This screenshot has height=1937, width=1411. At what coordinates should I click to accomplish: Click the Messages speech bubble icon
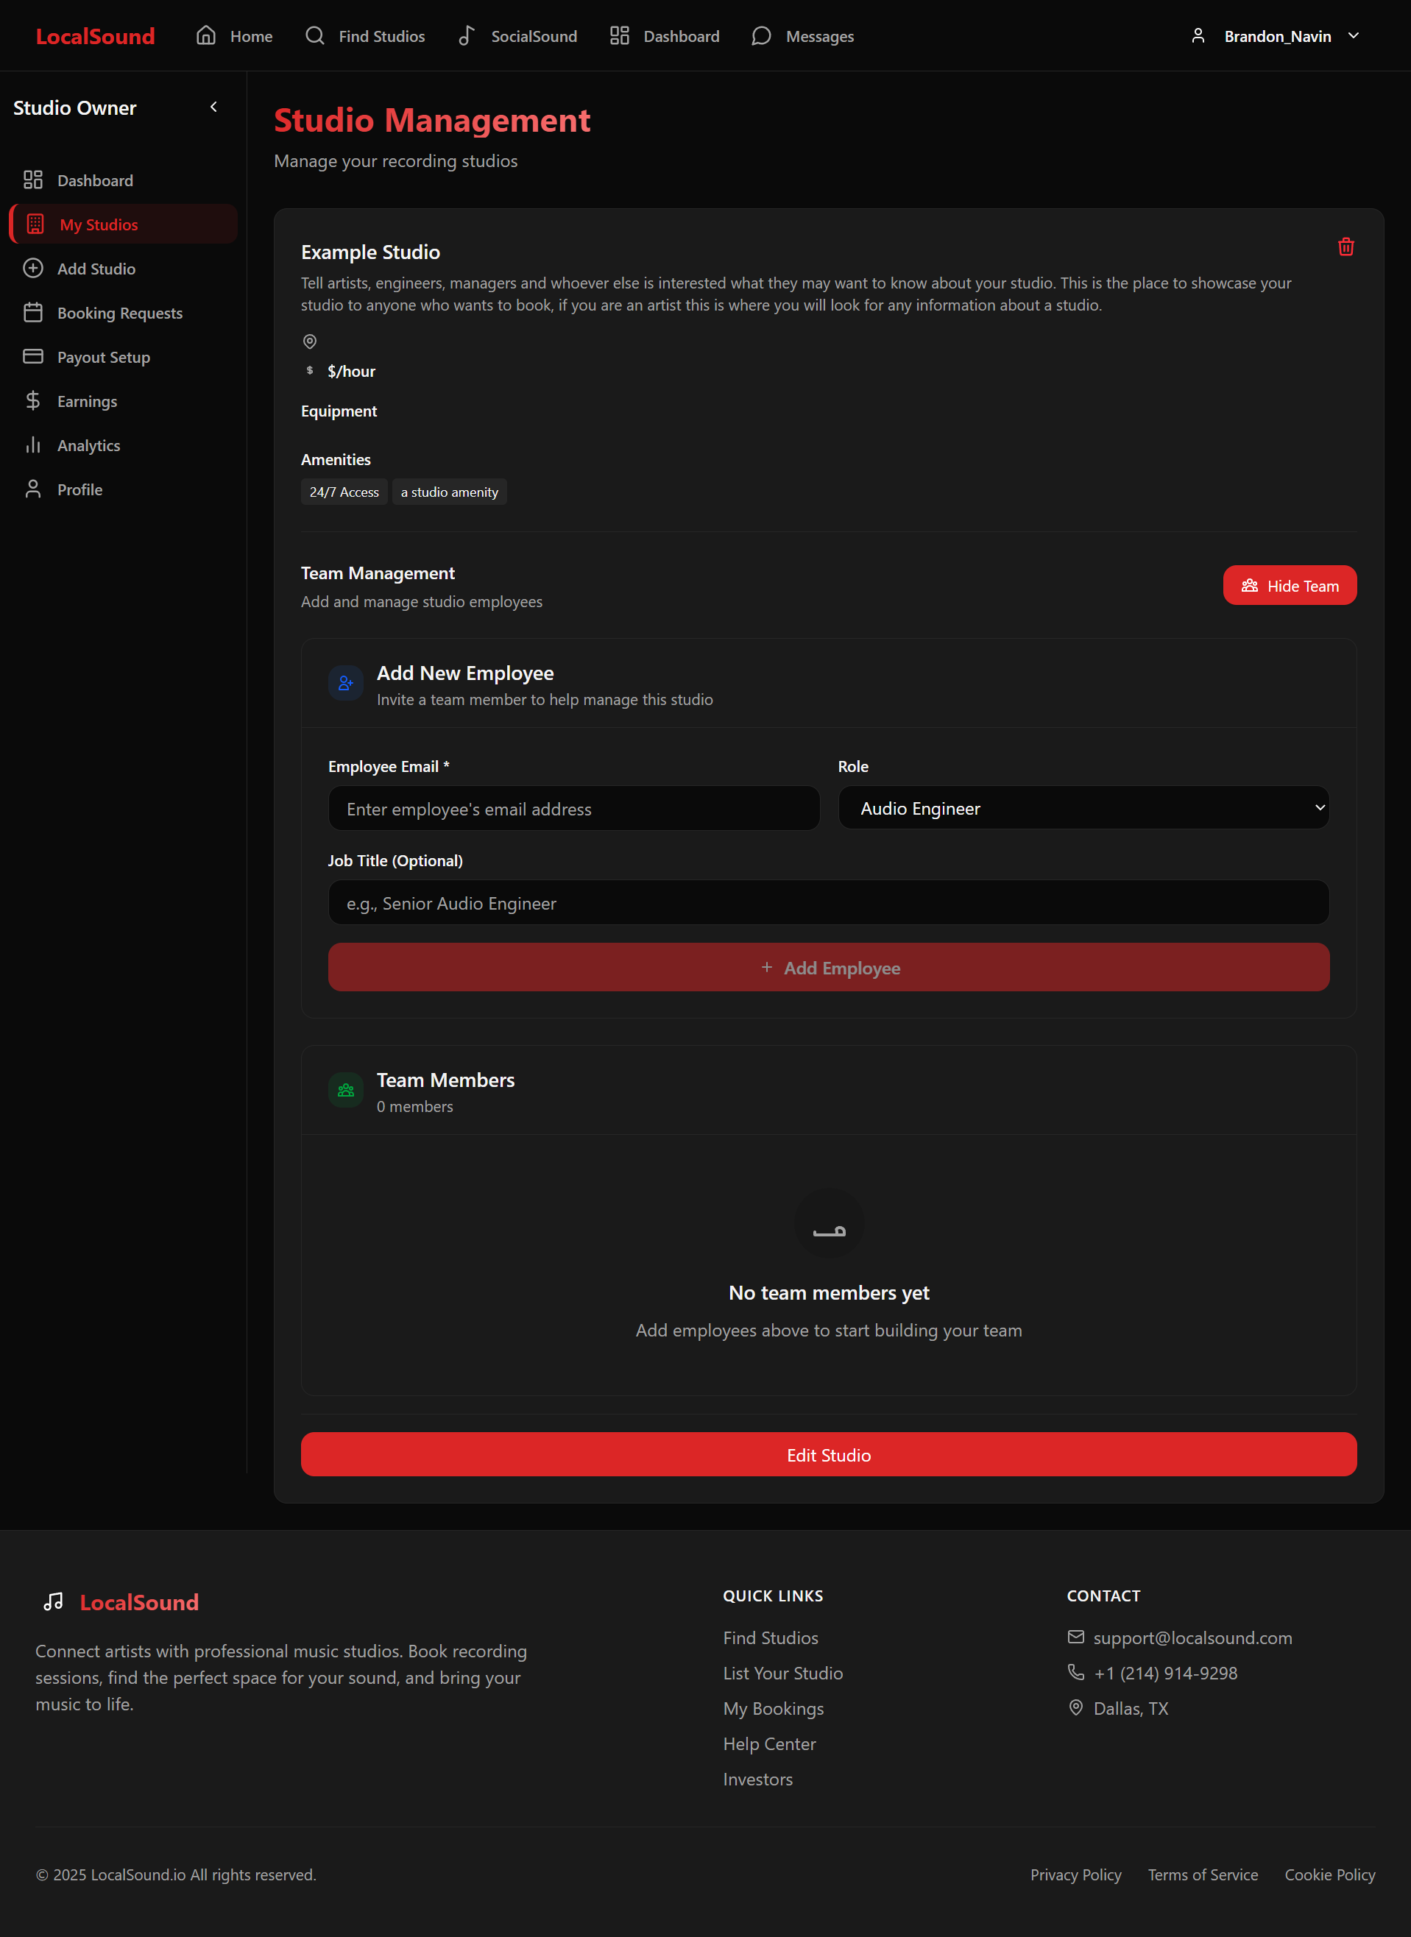(761, 35)
